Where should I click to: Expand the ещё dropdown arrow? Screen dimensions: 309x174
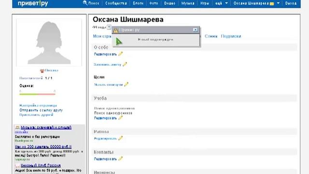point(226,3)
